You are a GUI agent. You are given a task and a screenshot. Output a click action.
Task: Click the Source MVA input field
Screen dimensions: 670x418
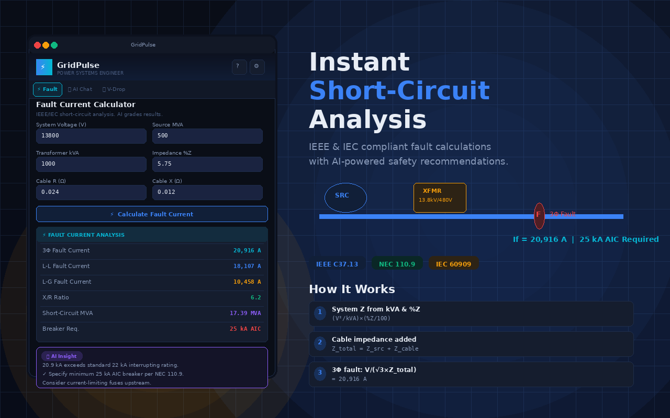tap(207, 136)
